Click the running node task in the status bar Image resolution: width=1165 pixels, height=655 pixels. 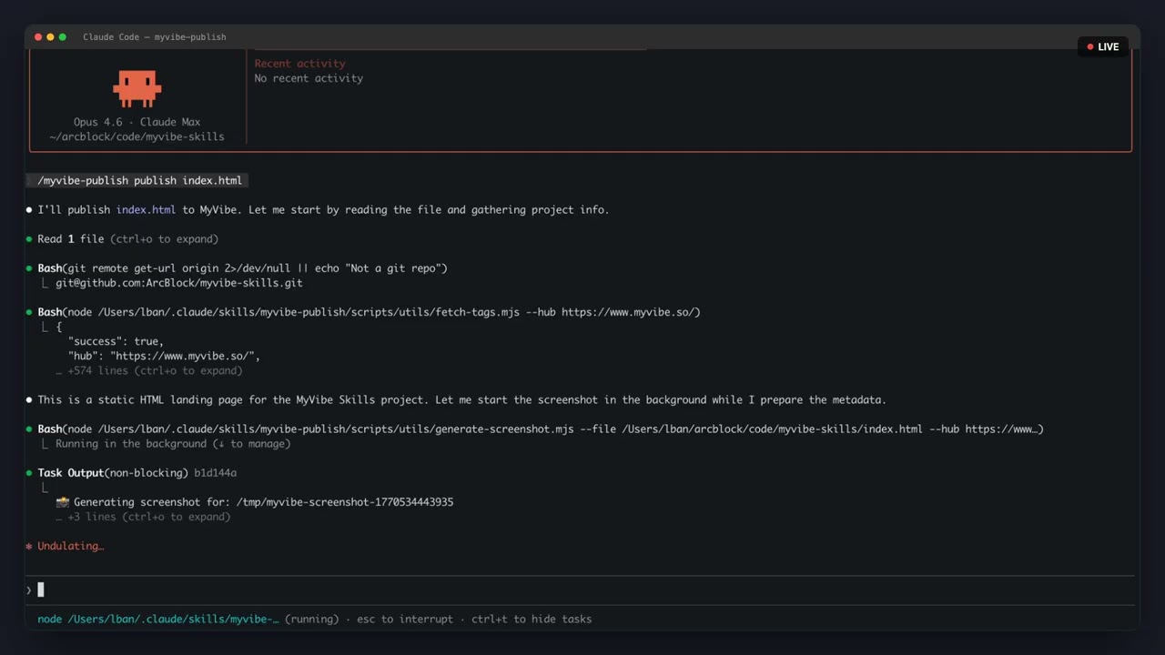click(x=158, y=620)
